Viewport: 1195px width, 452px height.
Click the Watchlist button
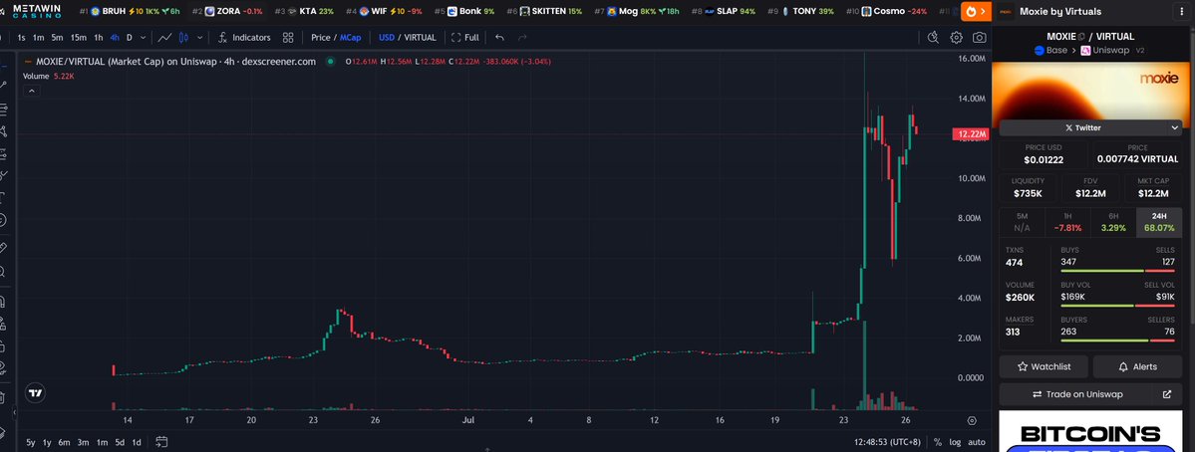1044,366
